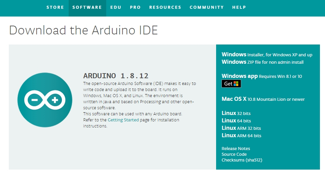Download Windows Installer for XP and up
This screenshot has height=176, width=325.
pyautogui.click(x=267, y=55)
